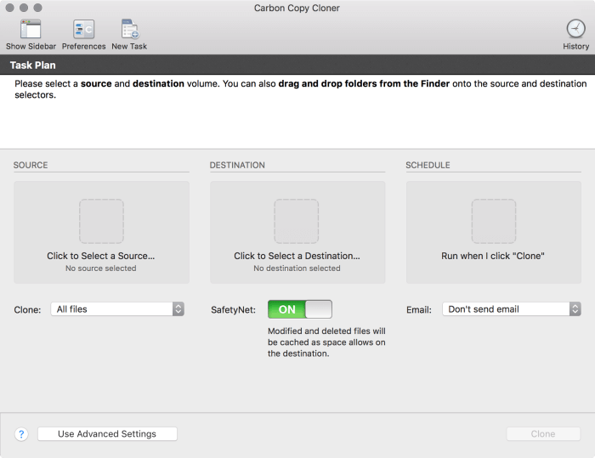Open Preferences from the toolbar
Screen dimensions: 595x458
pos(83,29)
